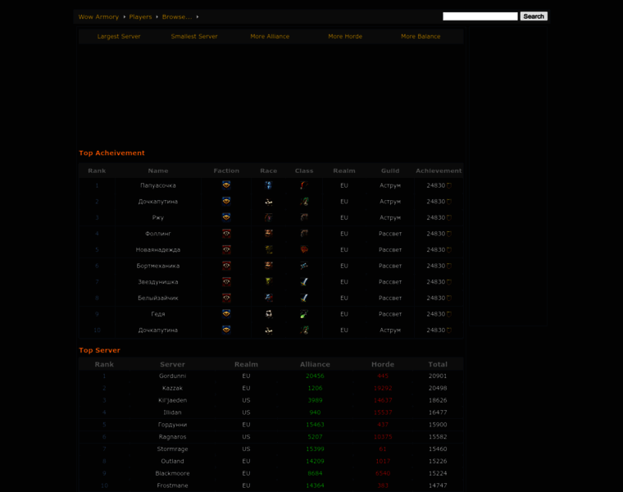This screenshot has width=623, height=492.
Task: Click race icon in Фоллинг row
Action: click(269, 234)
